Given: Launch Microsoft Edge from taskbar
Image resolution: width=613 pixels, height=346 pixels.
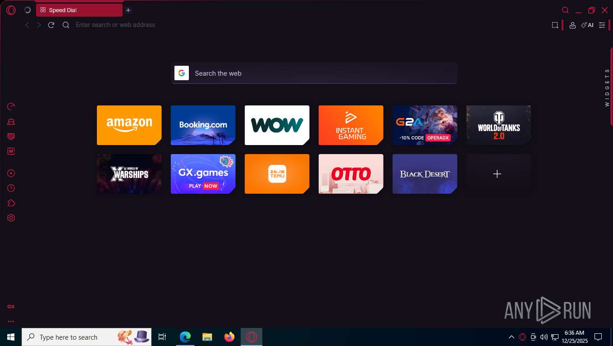Looking at the screenshot, I should pyautogui.click(x=185, y=337).
